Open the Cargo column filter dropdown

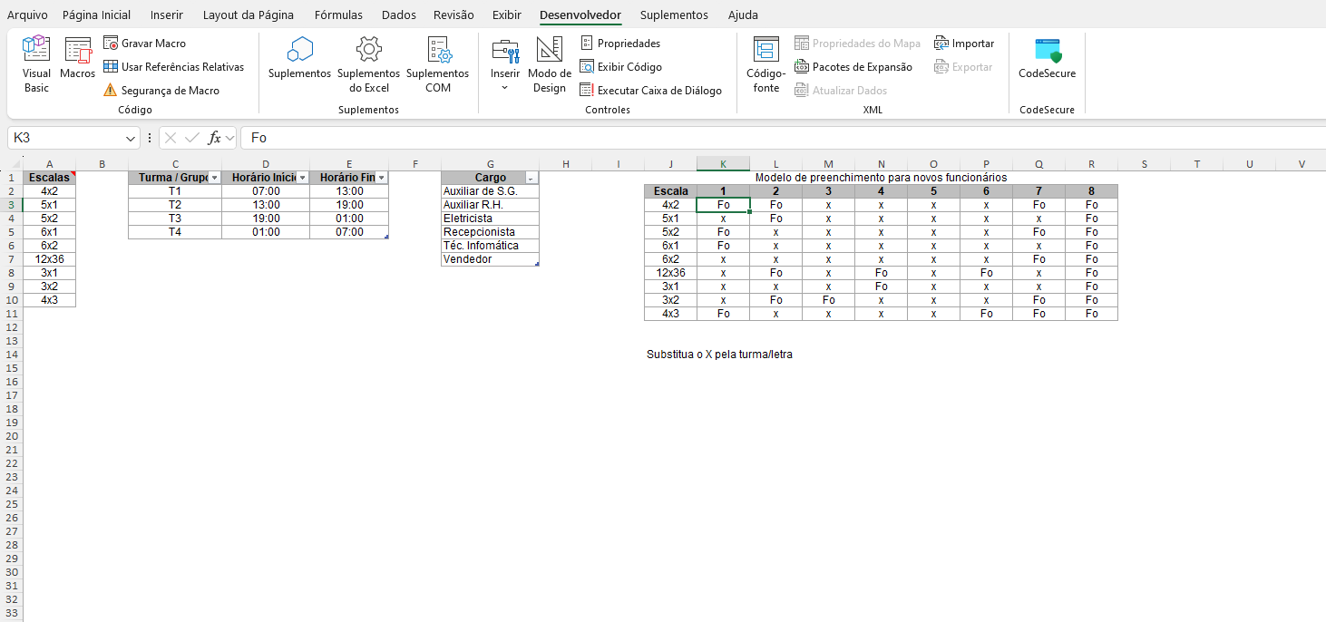tap(531, 179)
